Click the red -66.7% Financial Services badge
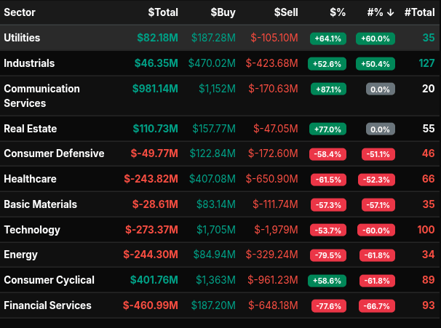 pos(378,306)
